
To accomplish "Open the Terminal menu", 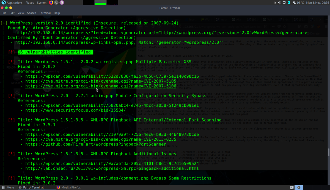I will (x=45, y=13).
